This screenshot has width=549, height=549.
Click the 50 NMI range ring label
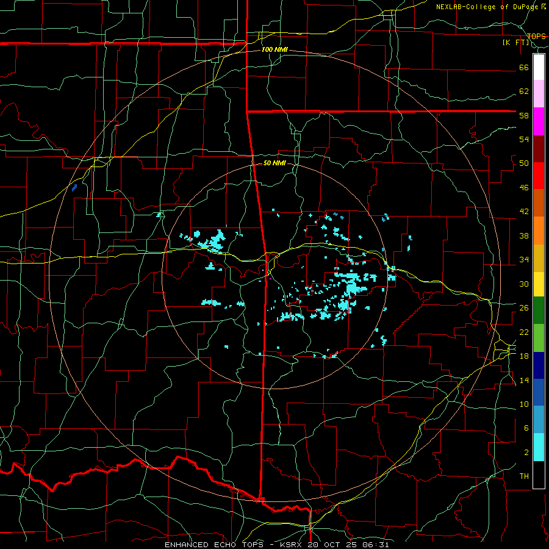[274, 163]
